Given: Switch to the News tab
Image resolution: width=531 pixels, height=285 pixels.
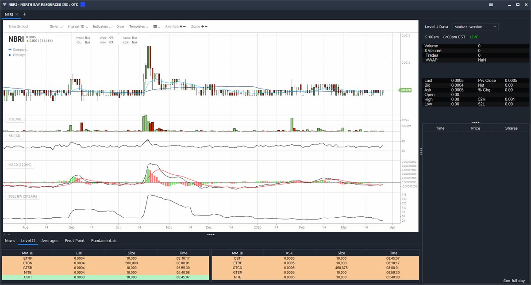Looking at the screenshot, I should pos(10,241).
